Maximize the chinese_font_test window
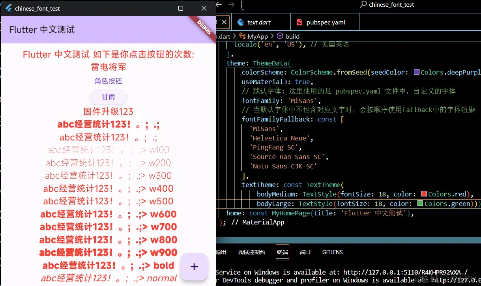The width and height of the screenshot is (481, 286). [181, 8]
